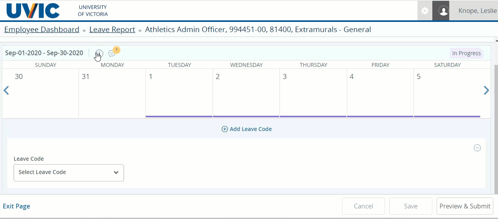
Task: Click the UVIC logo
Action: pos(33,11)
